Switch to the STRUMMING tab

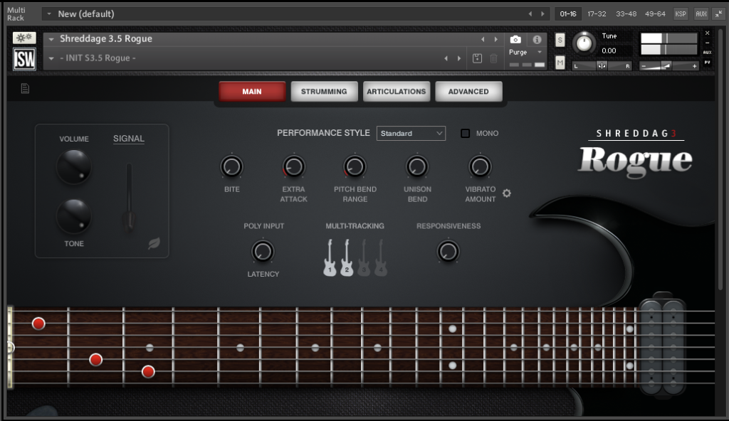click(324, 92)
